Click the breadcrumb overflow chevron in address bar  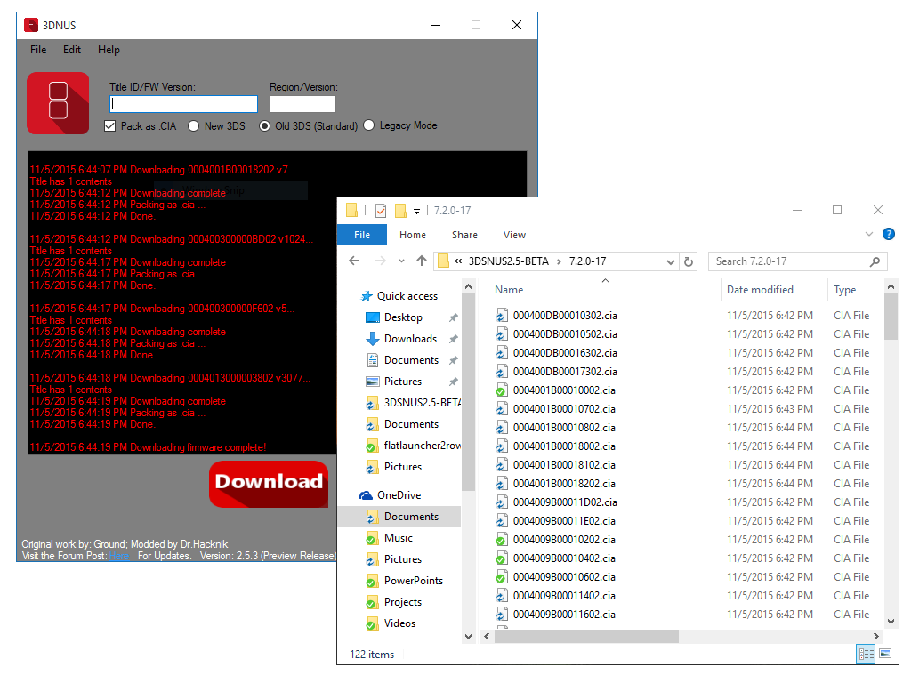458,261
